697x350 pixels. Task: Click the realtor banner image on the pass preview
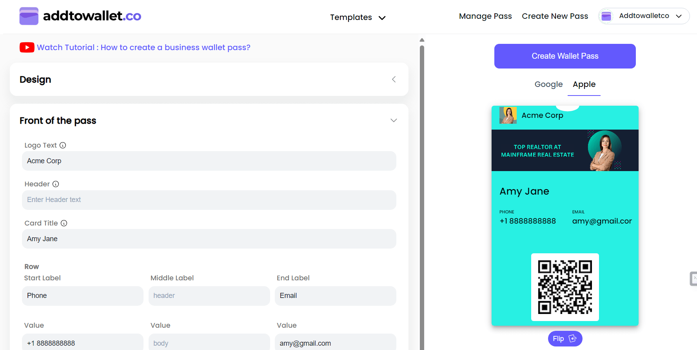point(565,150)
